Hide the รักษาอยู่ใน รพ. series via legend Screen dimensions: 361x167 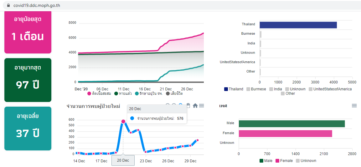point(149,94)
